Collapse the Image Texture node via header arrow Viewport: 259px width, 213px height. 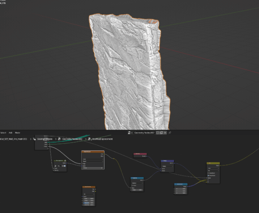[83, 152]
